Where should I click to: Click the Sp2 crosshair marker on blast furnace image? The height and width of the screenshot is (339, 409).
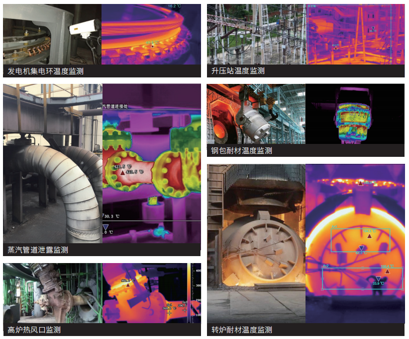(x=185, y=310)
